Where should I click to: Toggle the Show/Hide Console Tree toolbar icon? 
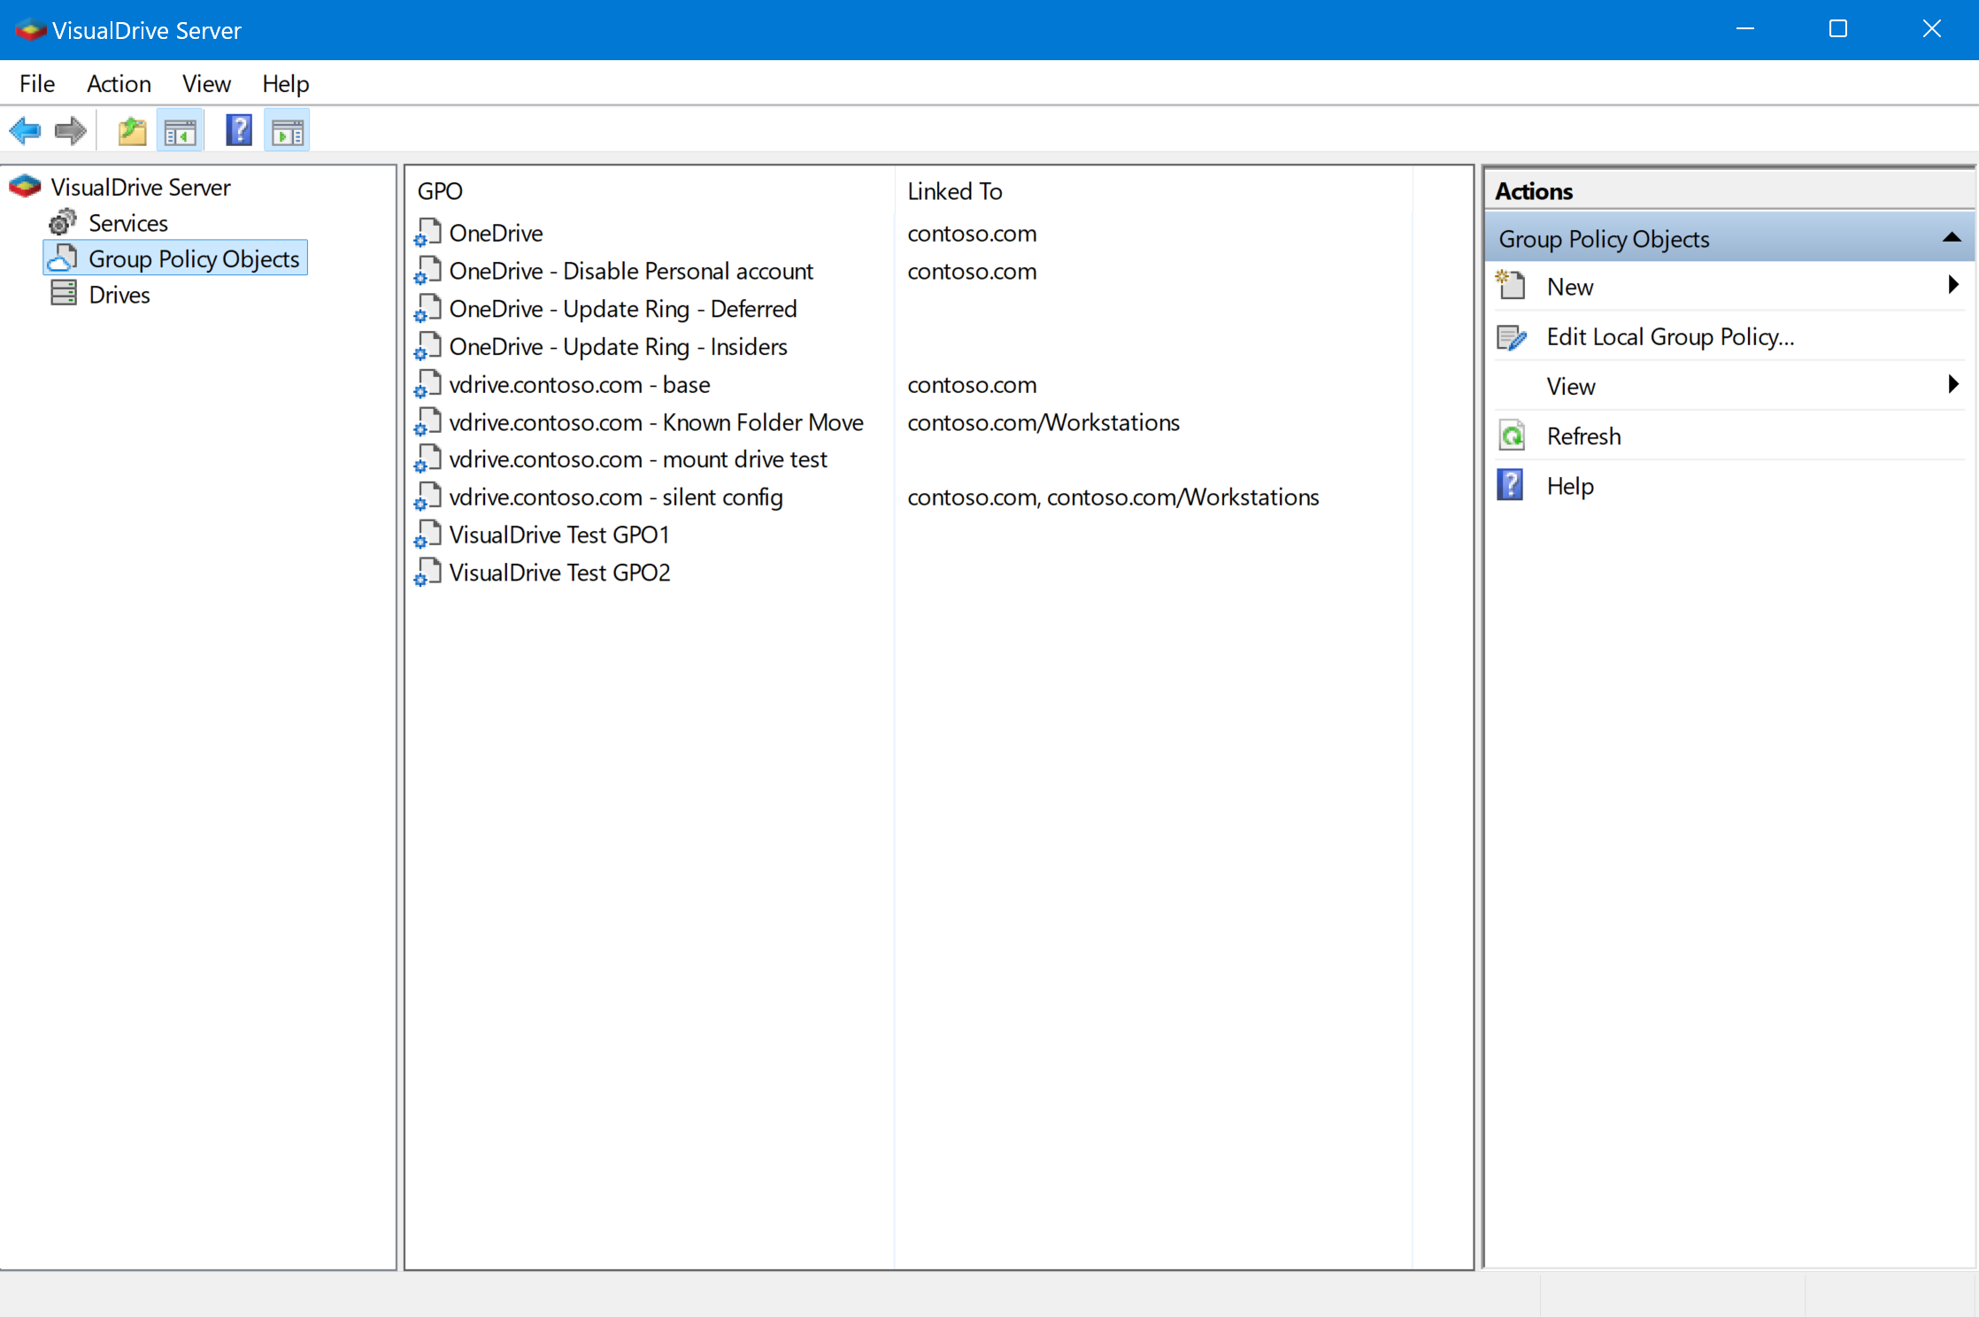(181, 132)
